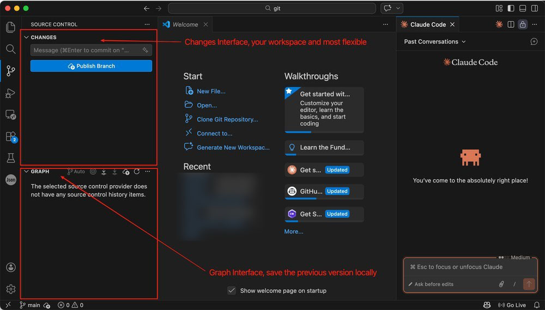Click the New File... link
The width and height of the screenshot is (545, 310).
pyautogui.click(x=211, y=91)
